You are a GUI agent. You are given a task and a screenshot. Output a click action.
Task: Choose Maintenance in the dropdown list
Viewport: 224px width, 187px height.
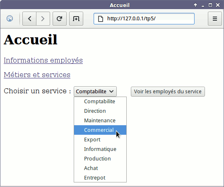pyautogui.click(x=100, y=121)
